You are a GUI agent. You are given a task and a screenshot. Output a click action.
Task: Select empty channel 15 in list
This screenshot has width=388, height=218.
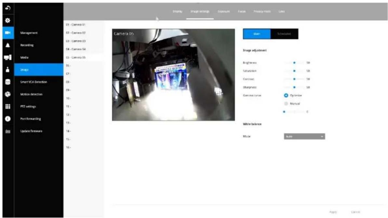(x=84, y=139)
